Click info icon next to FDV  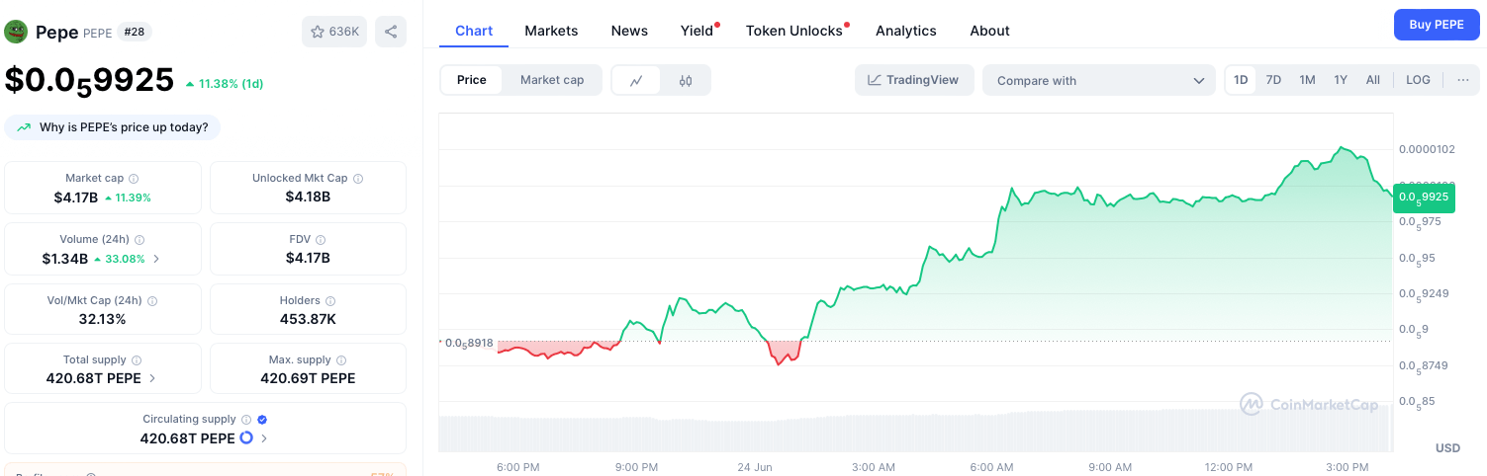click(321, 240)
